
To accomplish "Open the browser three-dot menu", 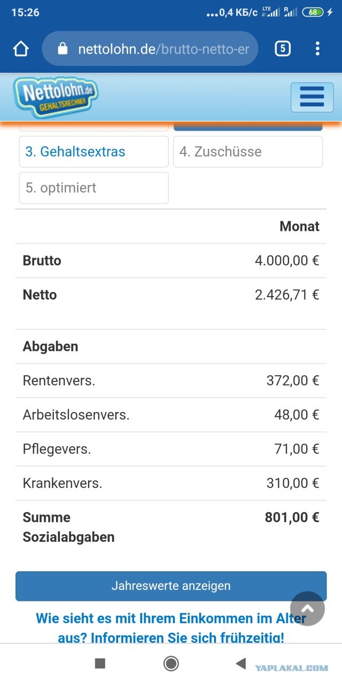I will (317, 49).
